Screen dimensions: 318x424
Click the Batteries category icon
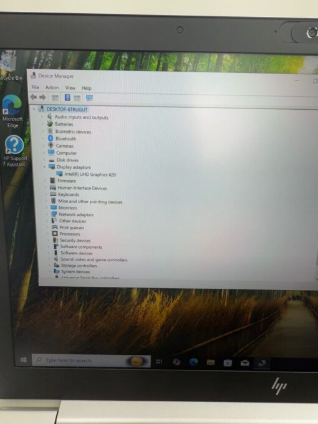50,123
